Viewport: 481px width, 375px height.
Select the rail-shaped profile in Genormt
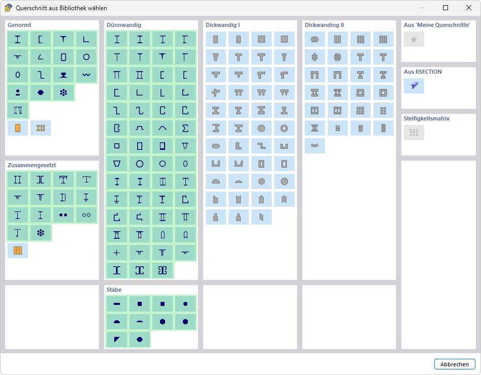click(63, 75)
